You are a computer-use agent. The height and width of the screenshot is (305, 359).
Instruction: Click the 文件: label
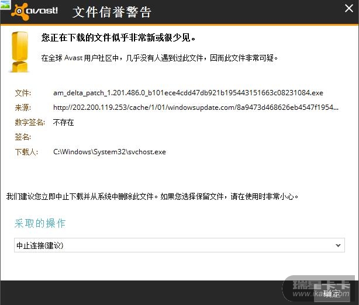click(23, 93)
